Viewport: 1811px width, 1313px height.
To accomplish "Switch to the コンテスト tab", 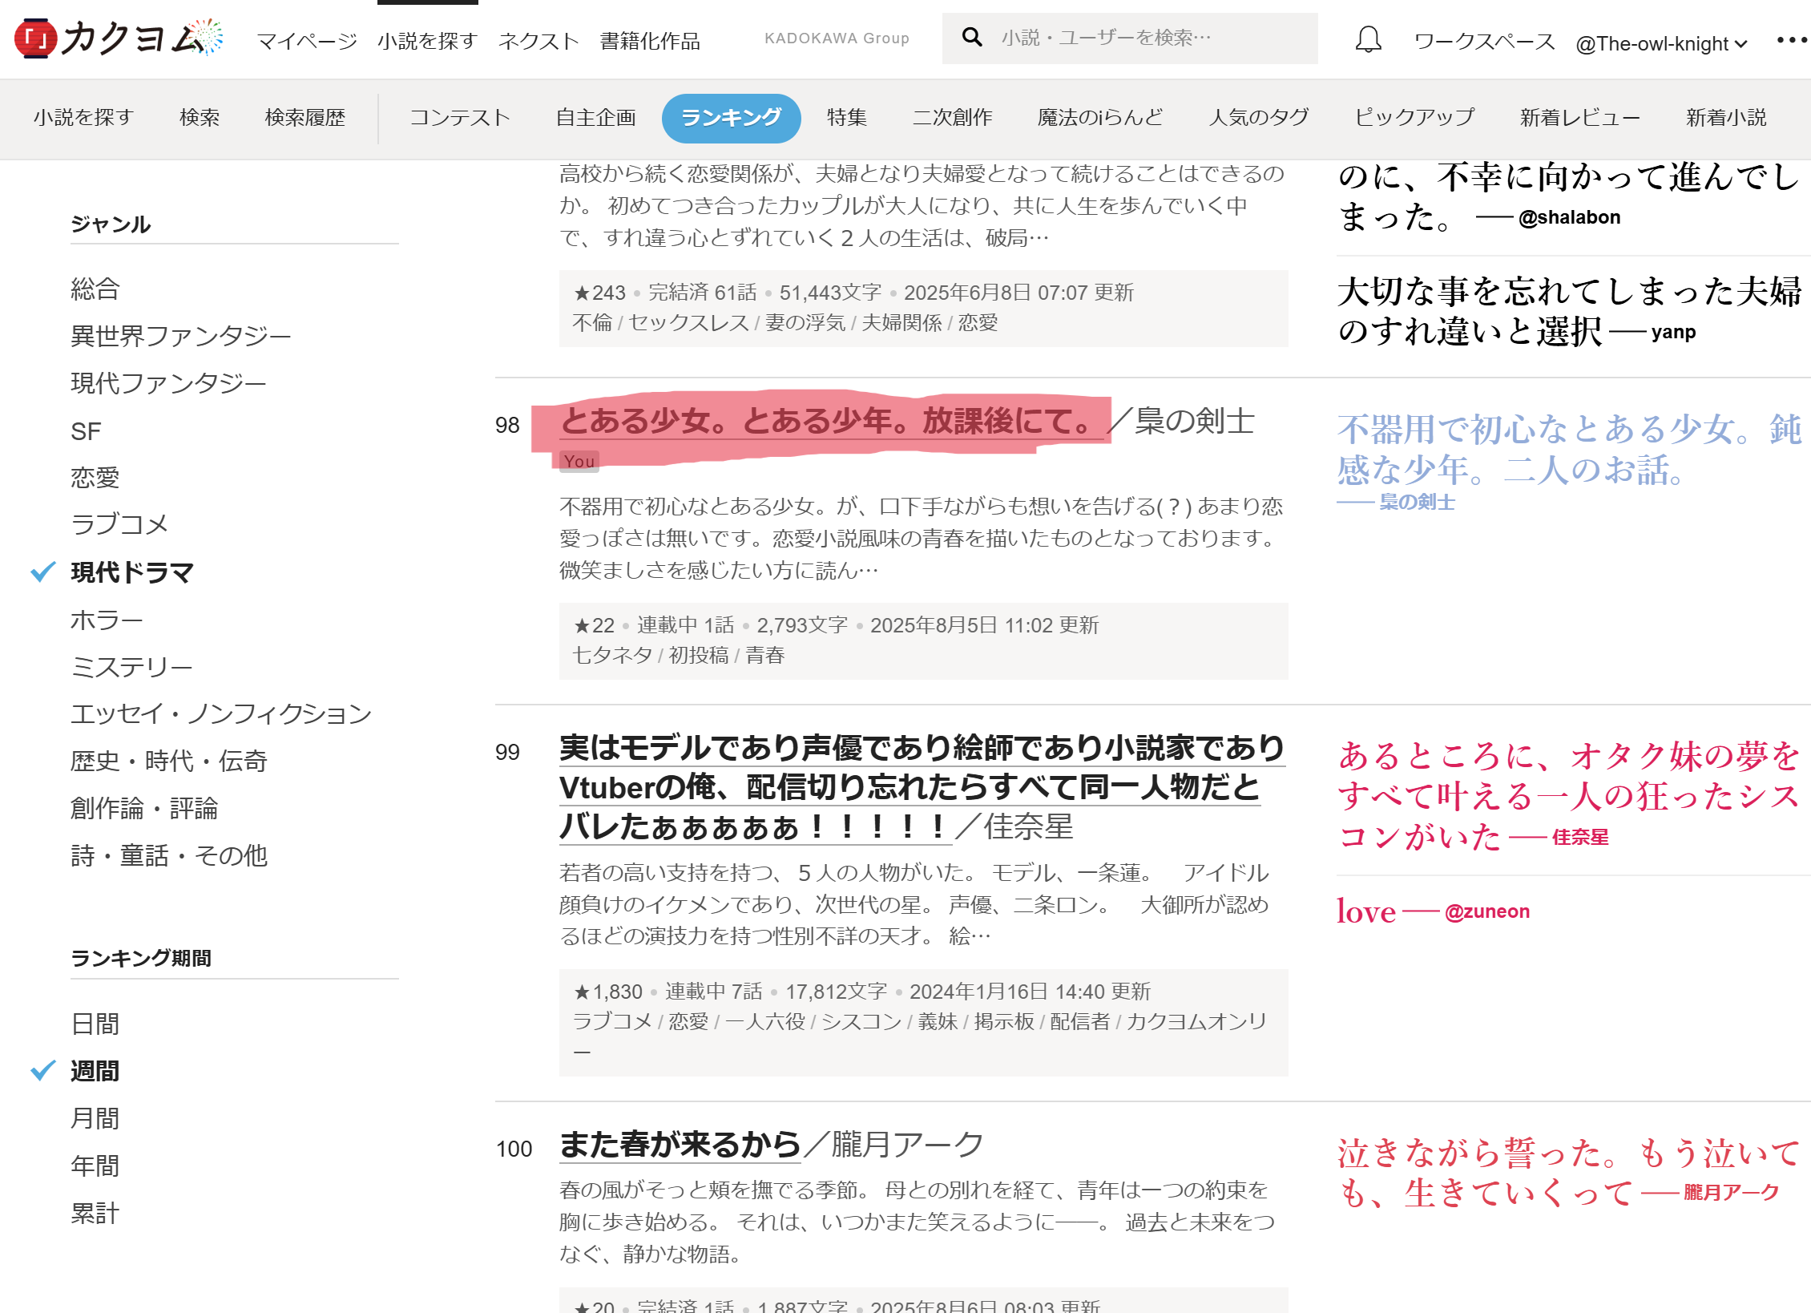I will 460,118.
